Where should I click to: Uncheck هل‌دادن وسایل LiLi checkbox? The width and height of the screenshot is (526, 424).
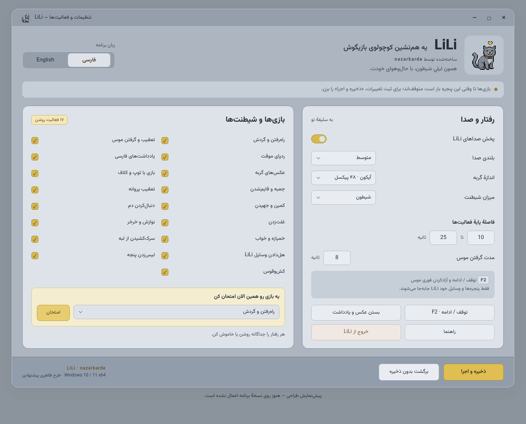click(165, 256)
